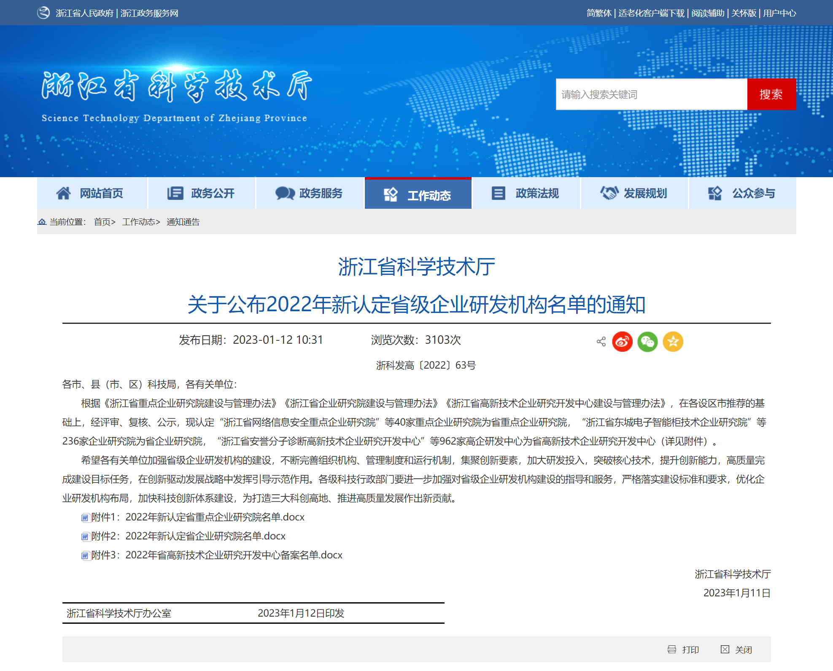The height and width of the screenshot is (671, 833).
Task: Open the 浙江政务服务网 link
Action: click(149, 13)
